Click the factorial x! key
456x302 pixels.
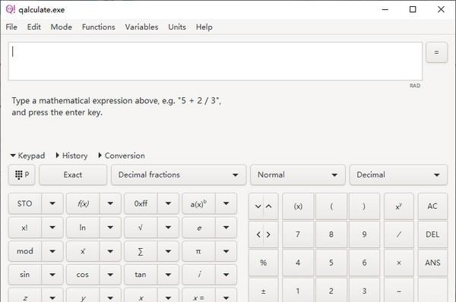click(25, 228)
